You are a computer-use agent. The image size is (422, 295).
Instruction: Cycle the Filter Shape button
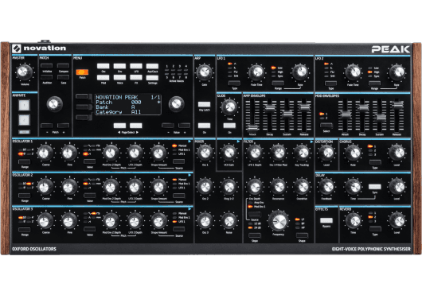pos(302,235)
